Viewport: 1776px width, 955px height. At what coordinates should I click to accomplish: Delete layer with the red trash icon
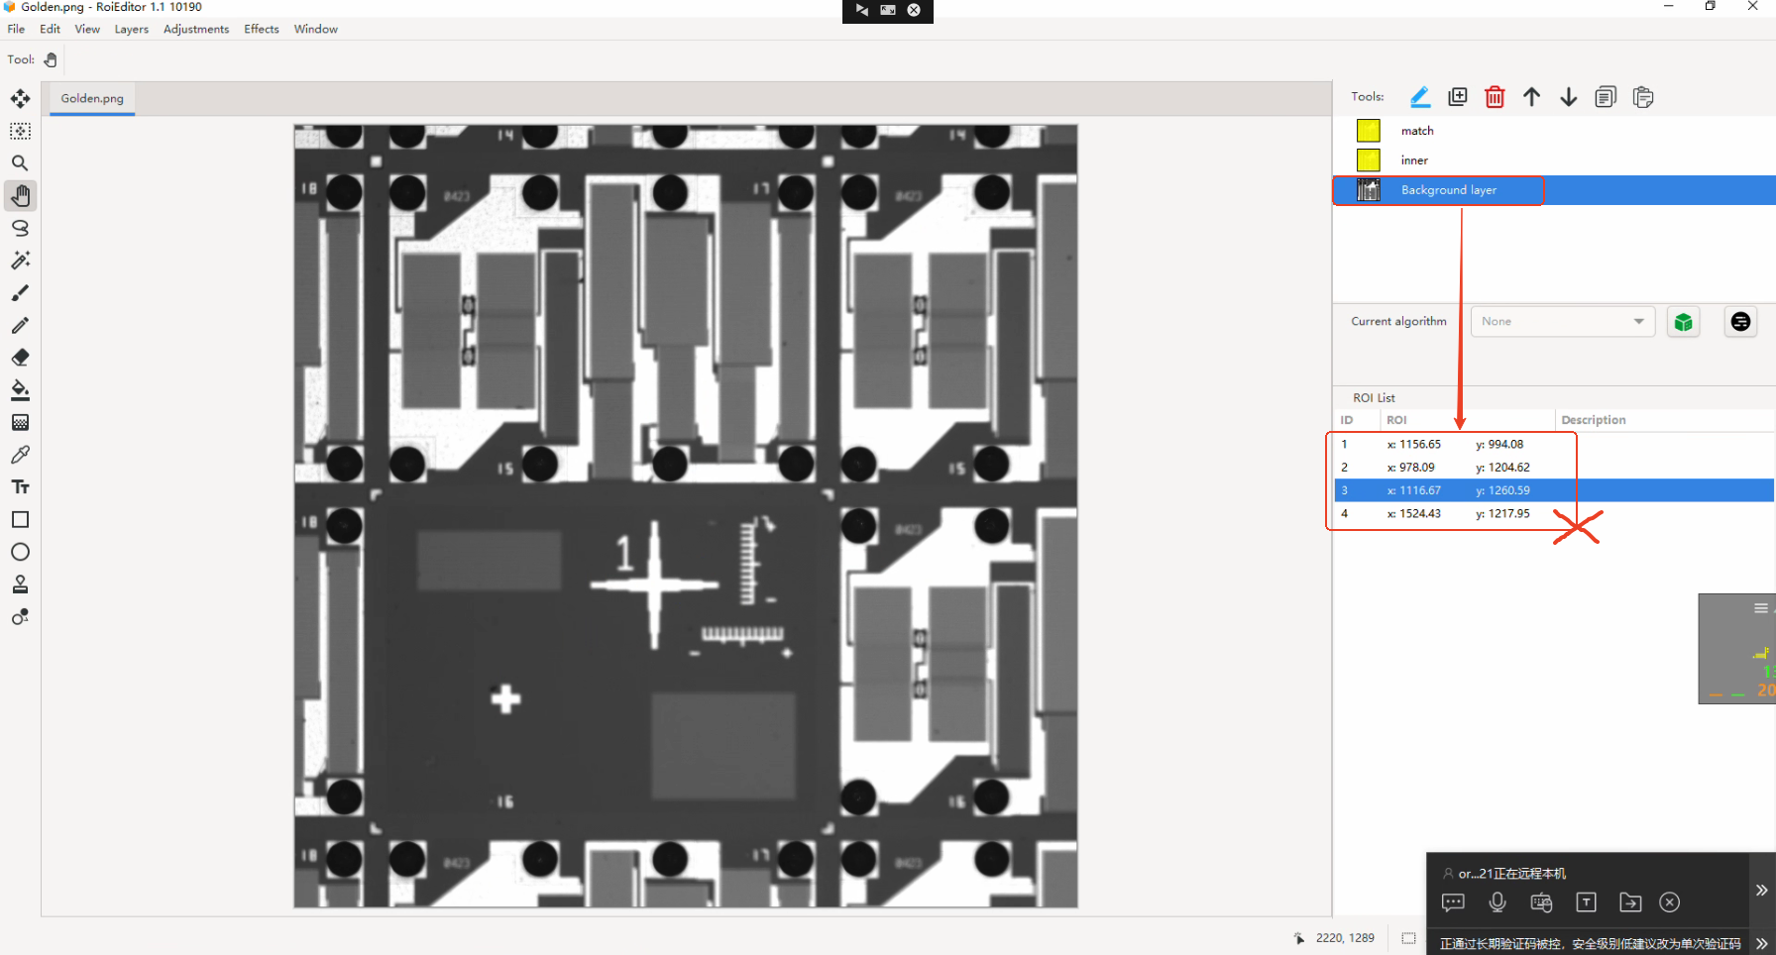(x=1495, y=97)
